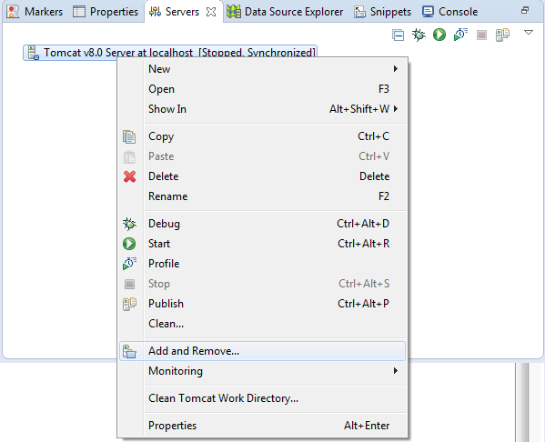Choose Rename in the context menu

click(262, 196)
